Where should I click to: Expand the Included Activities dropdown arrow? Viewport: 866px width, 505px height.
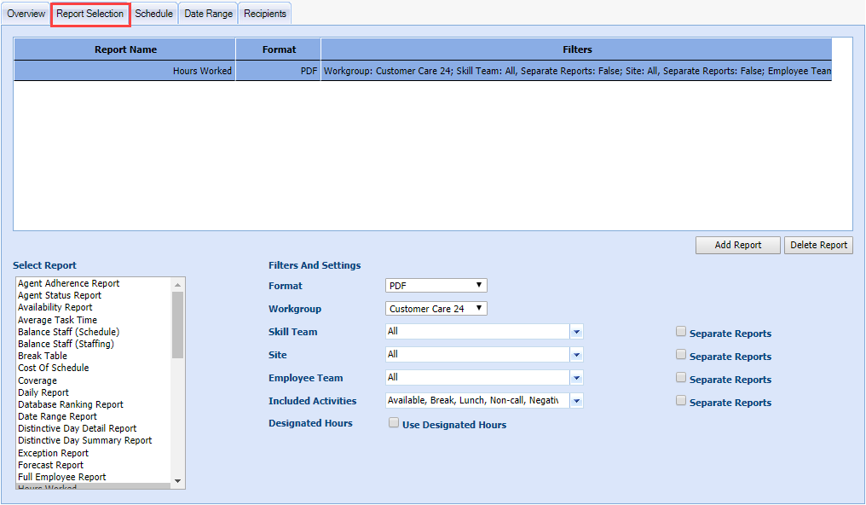pos(576,401)
